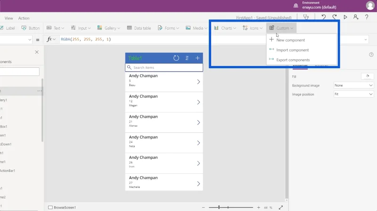Image resolution: width=377 pixels, height=211 pixels.
Task: Select the BrowseScreen1 checkbox in footer
Action: 50,207
